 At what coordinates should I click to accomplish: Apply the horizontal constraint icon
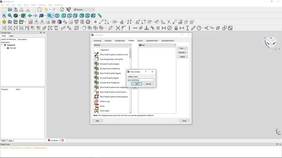[x=135, y=28]
